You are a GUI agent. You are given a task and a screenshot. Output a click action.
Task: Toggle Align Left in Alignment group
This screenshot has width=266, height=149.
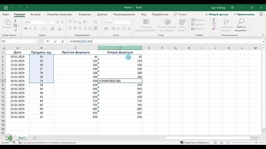[x=70, y=29]
